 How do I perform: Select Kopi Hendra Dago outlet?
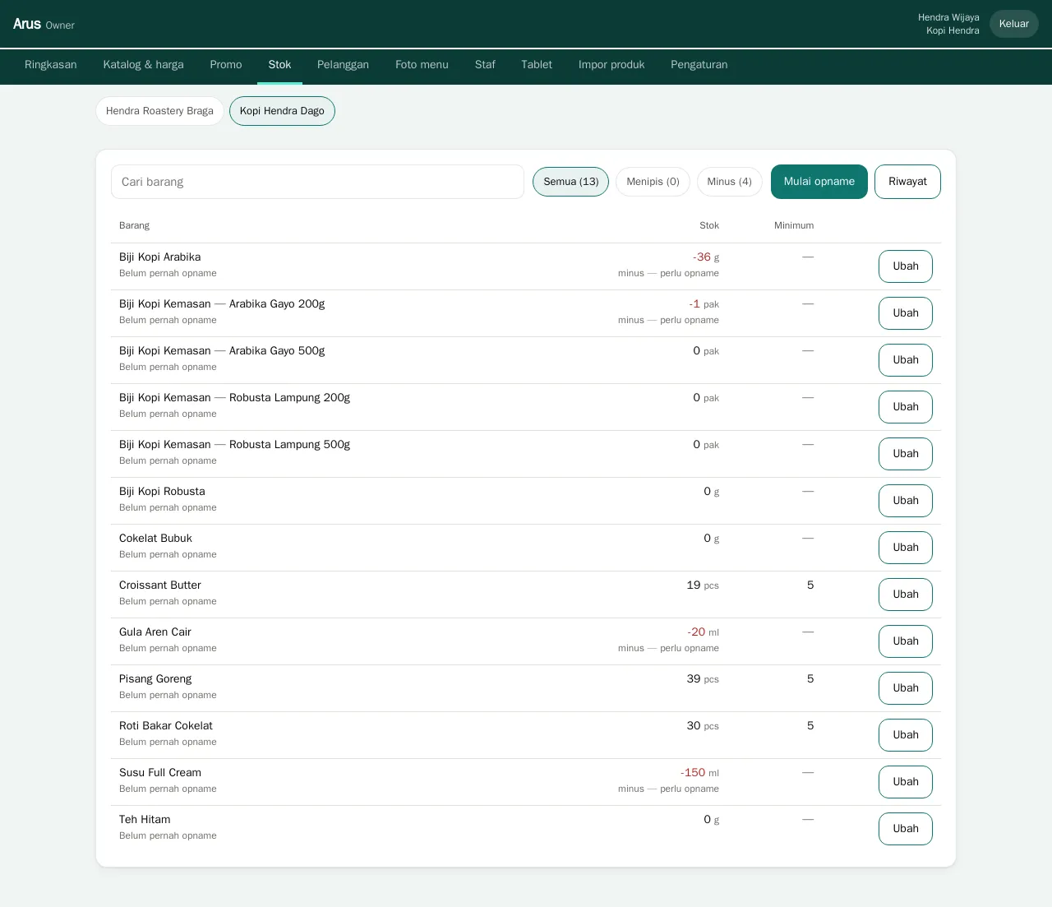point(282,111)
